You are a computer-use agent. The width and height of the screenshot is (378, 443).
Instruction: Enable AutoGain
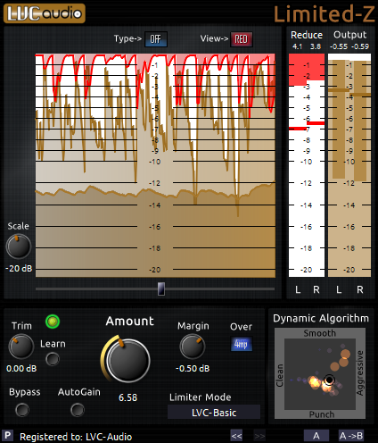click(x=78, y=410)
